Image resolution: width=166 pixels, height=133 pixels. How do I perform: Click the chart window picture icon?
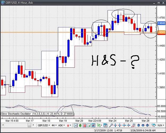click(x=93, y=125)
